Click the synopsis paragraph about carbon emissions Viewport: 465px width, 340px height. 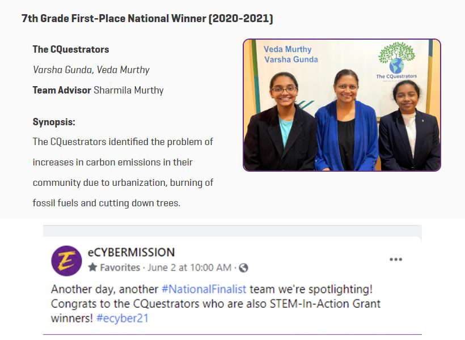[123, 172]
